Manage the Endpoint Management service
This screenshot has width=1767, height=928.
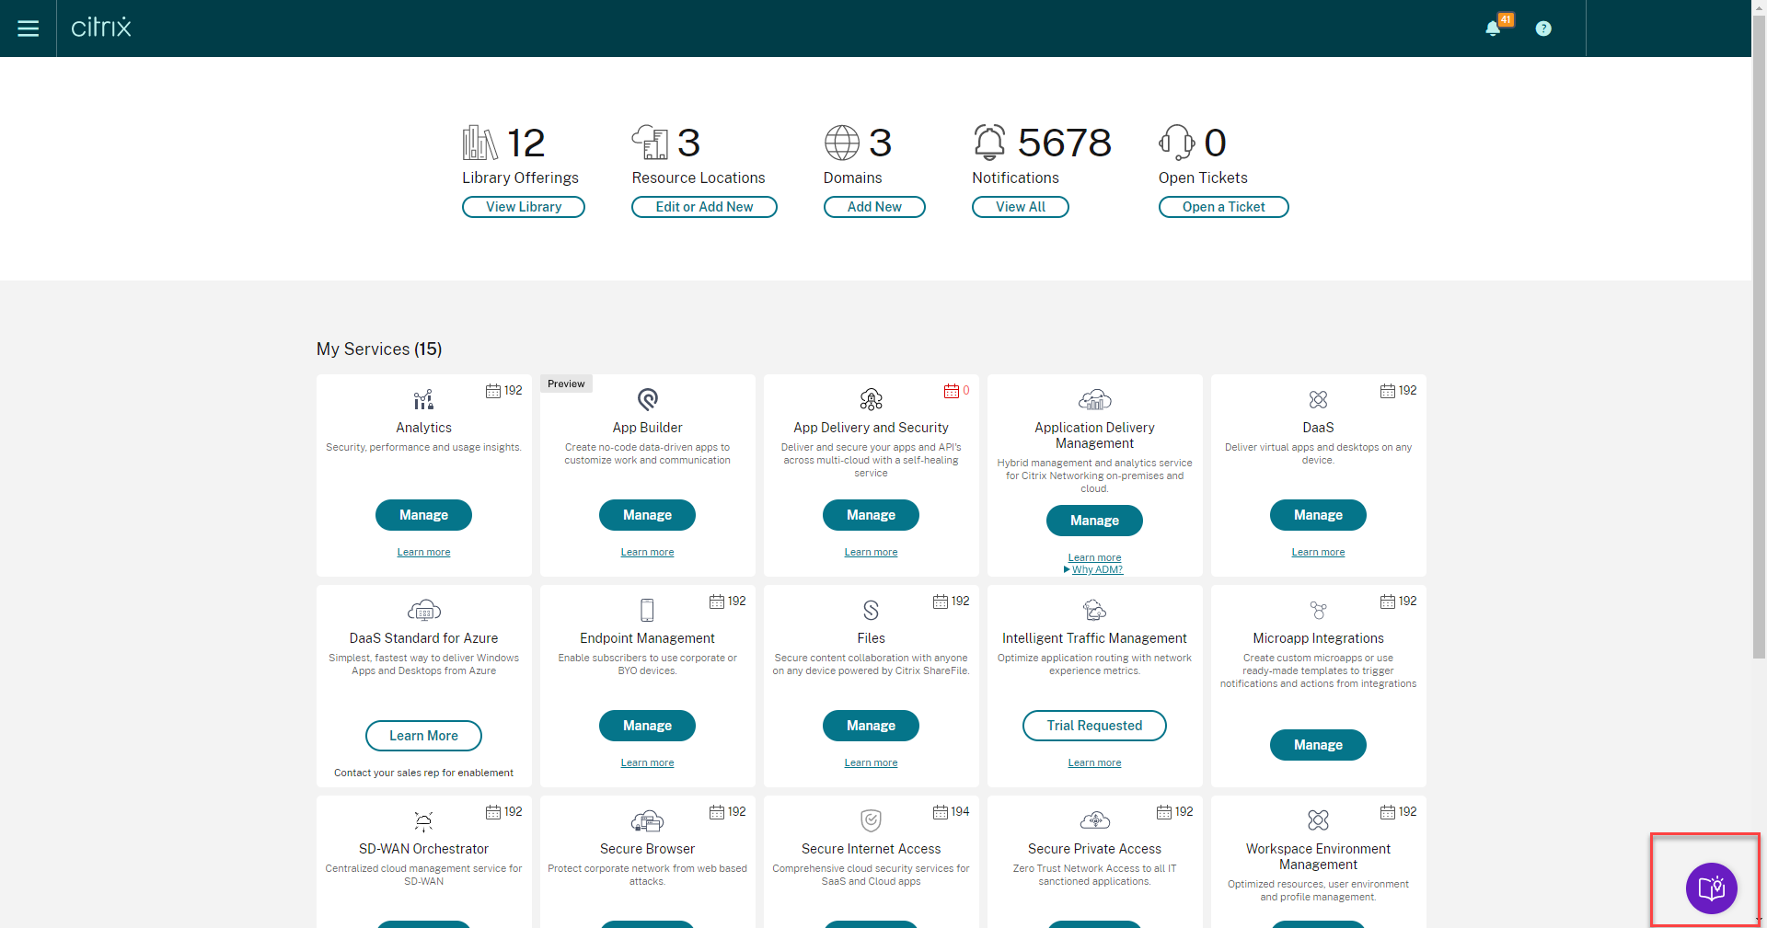click(x=647, y=726)
